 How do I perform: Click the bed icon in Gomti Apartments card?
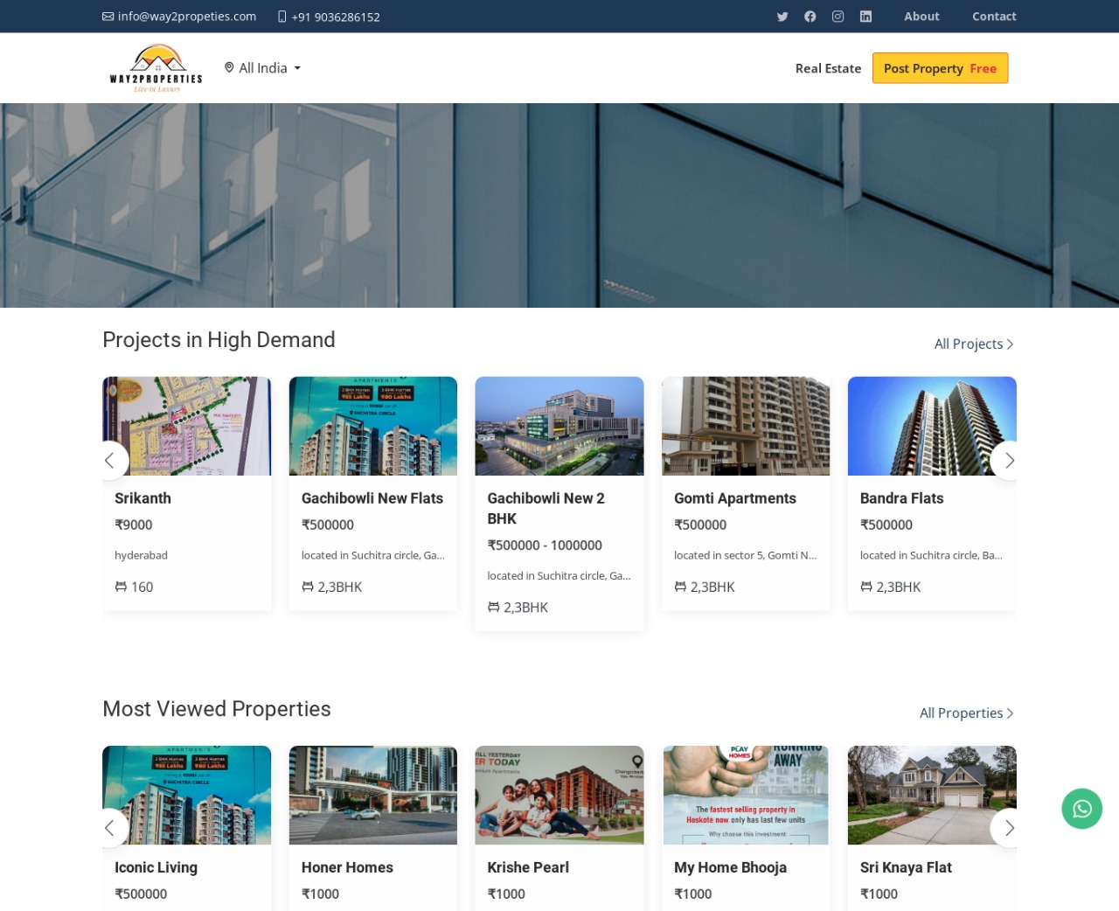point(680,588)
